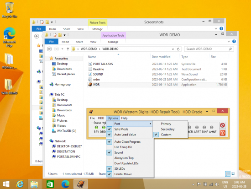The image size is (251, 189).
Task: Select Secondary port
Action: click(x=170, y=129)
